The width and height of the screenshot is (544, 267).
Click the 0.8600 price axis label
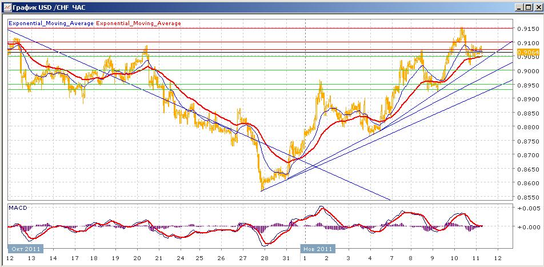[x=528, y=184]
